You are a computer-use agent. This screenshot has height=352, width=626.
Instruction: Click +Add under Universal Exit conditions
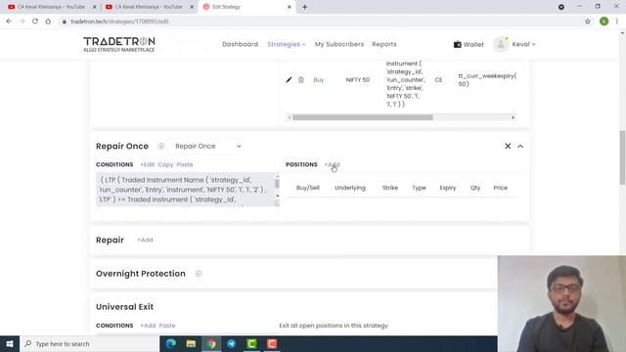148,326
